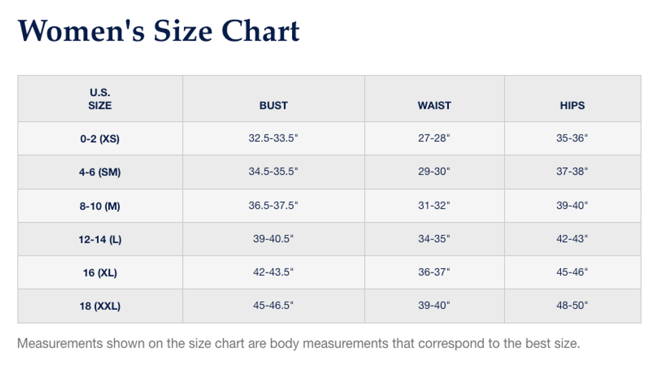Select the 18 (XXL) size label
This screenshot has height=376, width=659.
tap(100, 306)
